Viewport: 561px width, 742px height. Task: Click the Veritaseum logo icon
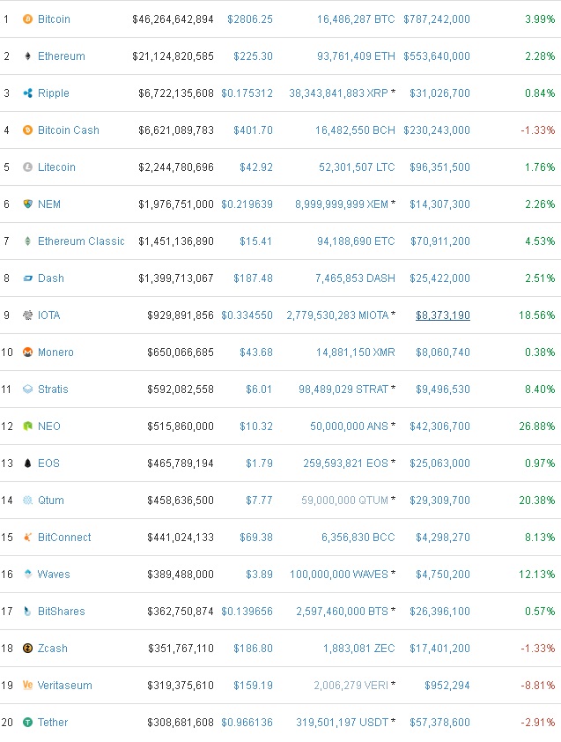(27, 686)
